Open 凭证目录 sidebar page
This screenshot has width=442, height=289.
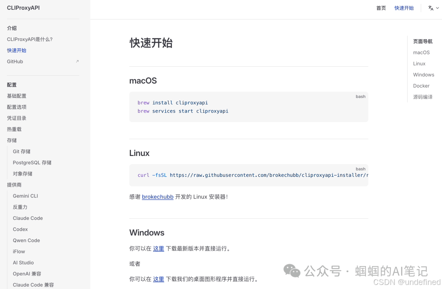[x=17, y=118]
